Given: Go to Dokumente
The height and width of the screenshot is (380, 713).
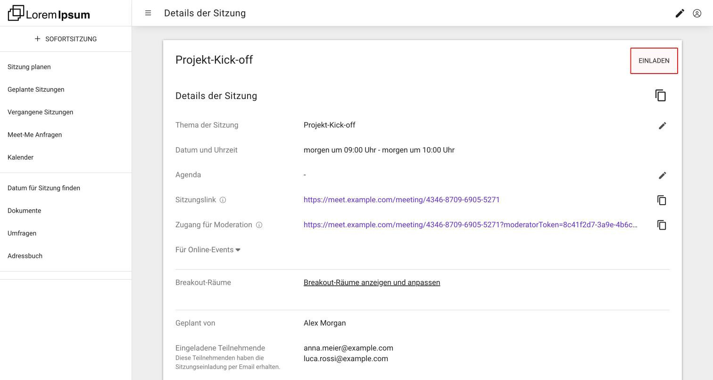Looking at the screenshot, I should 24,211.
